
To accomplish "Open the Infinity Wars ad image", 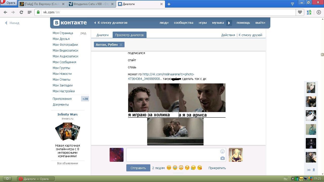I will (x=68, y=132).
